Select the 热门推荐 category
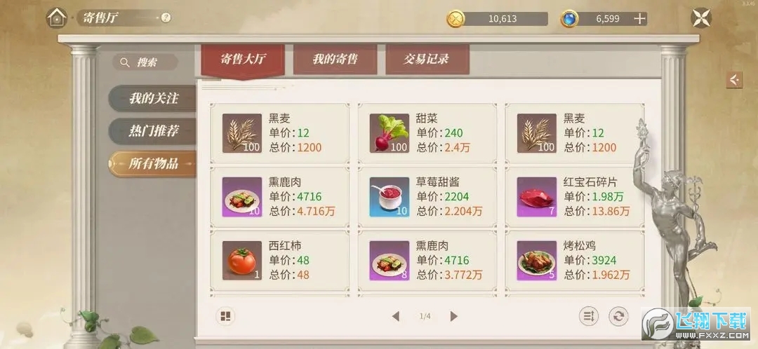Screen dimensions: 758x349 pyautogui.click(x=153, y=131)
